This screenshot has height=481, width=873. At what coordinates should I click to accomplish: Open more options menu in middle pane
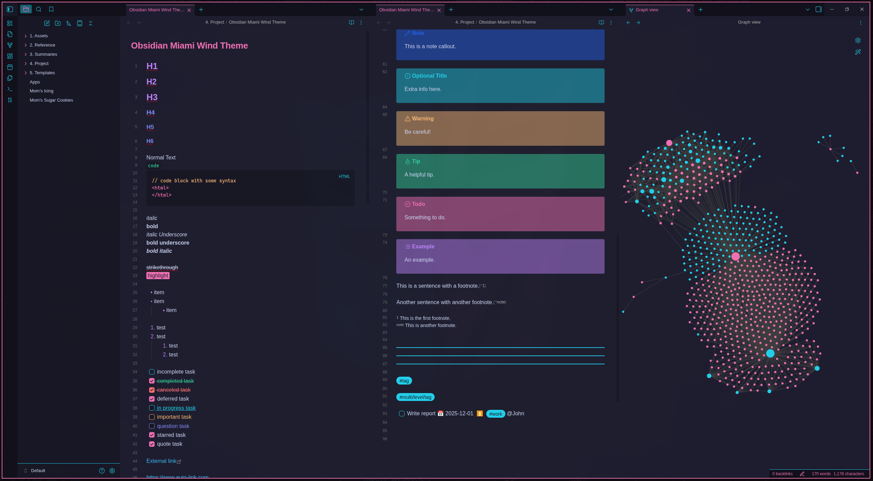611,23
